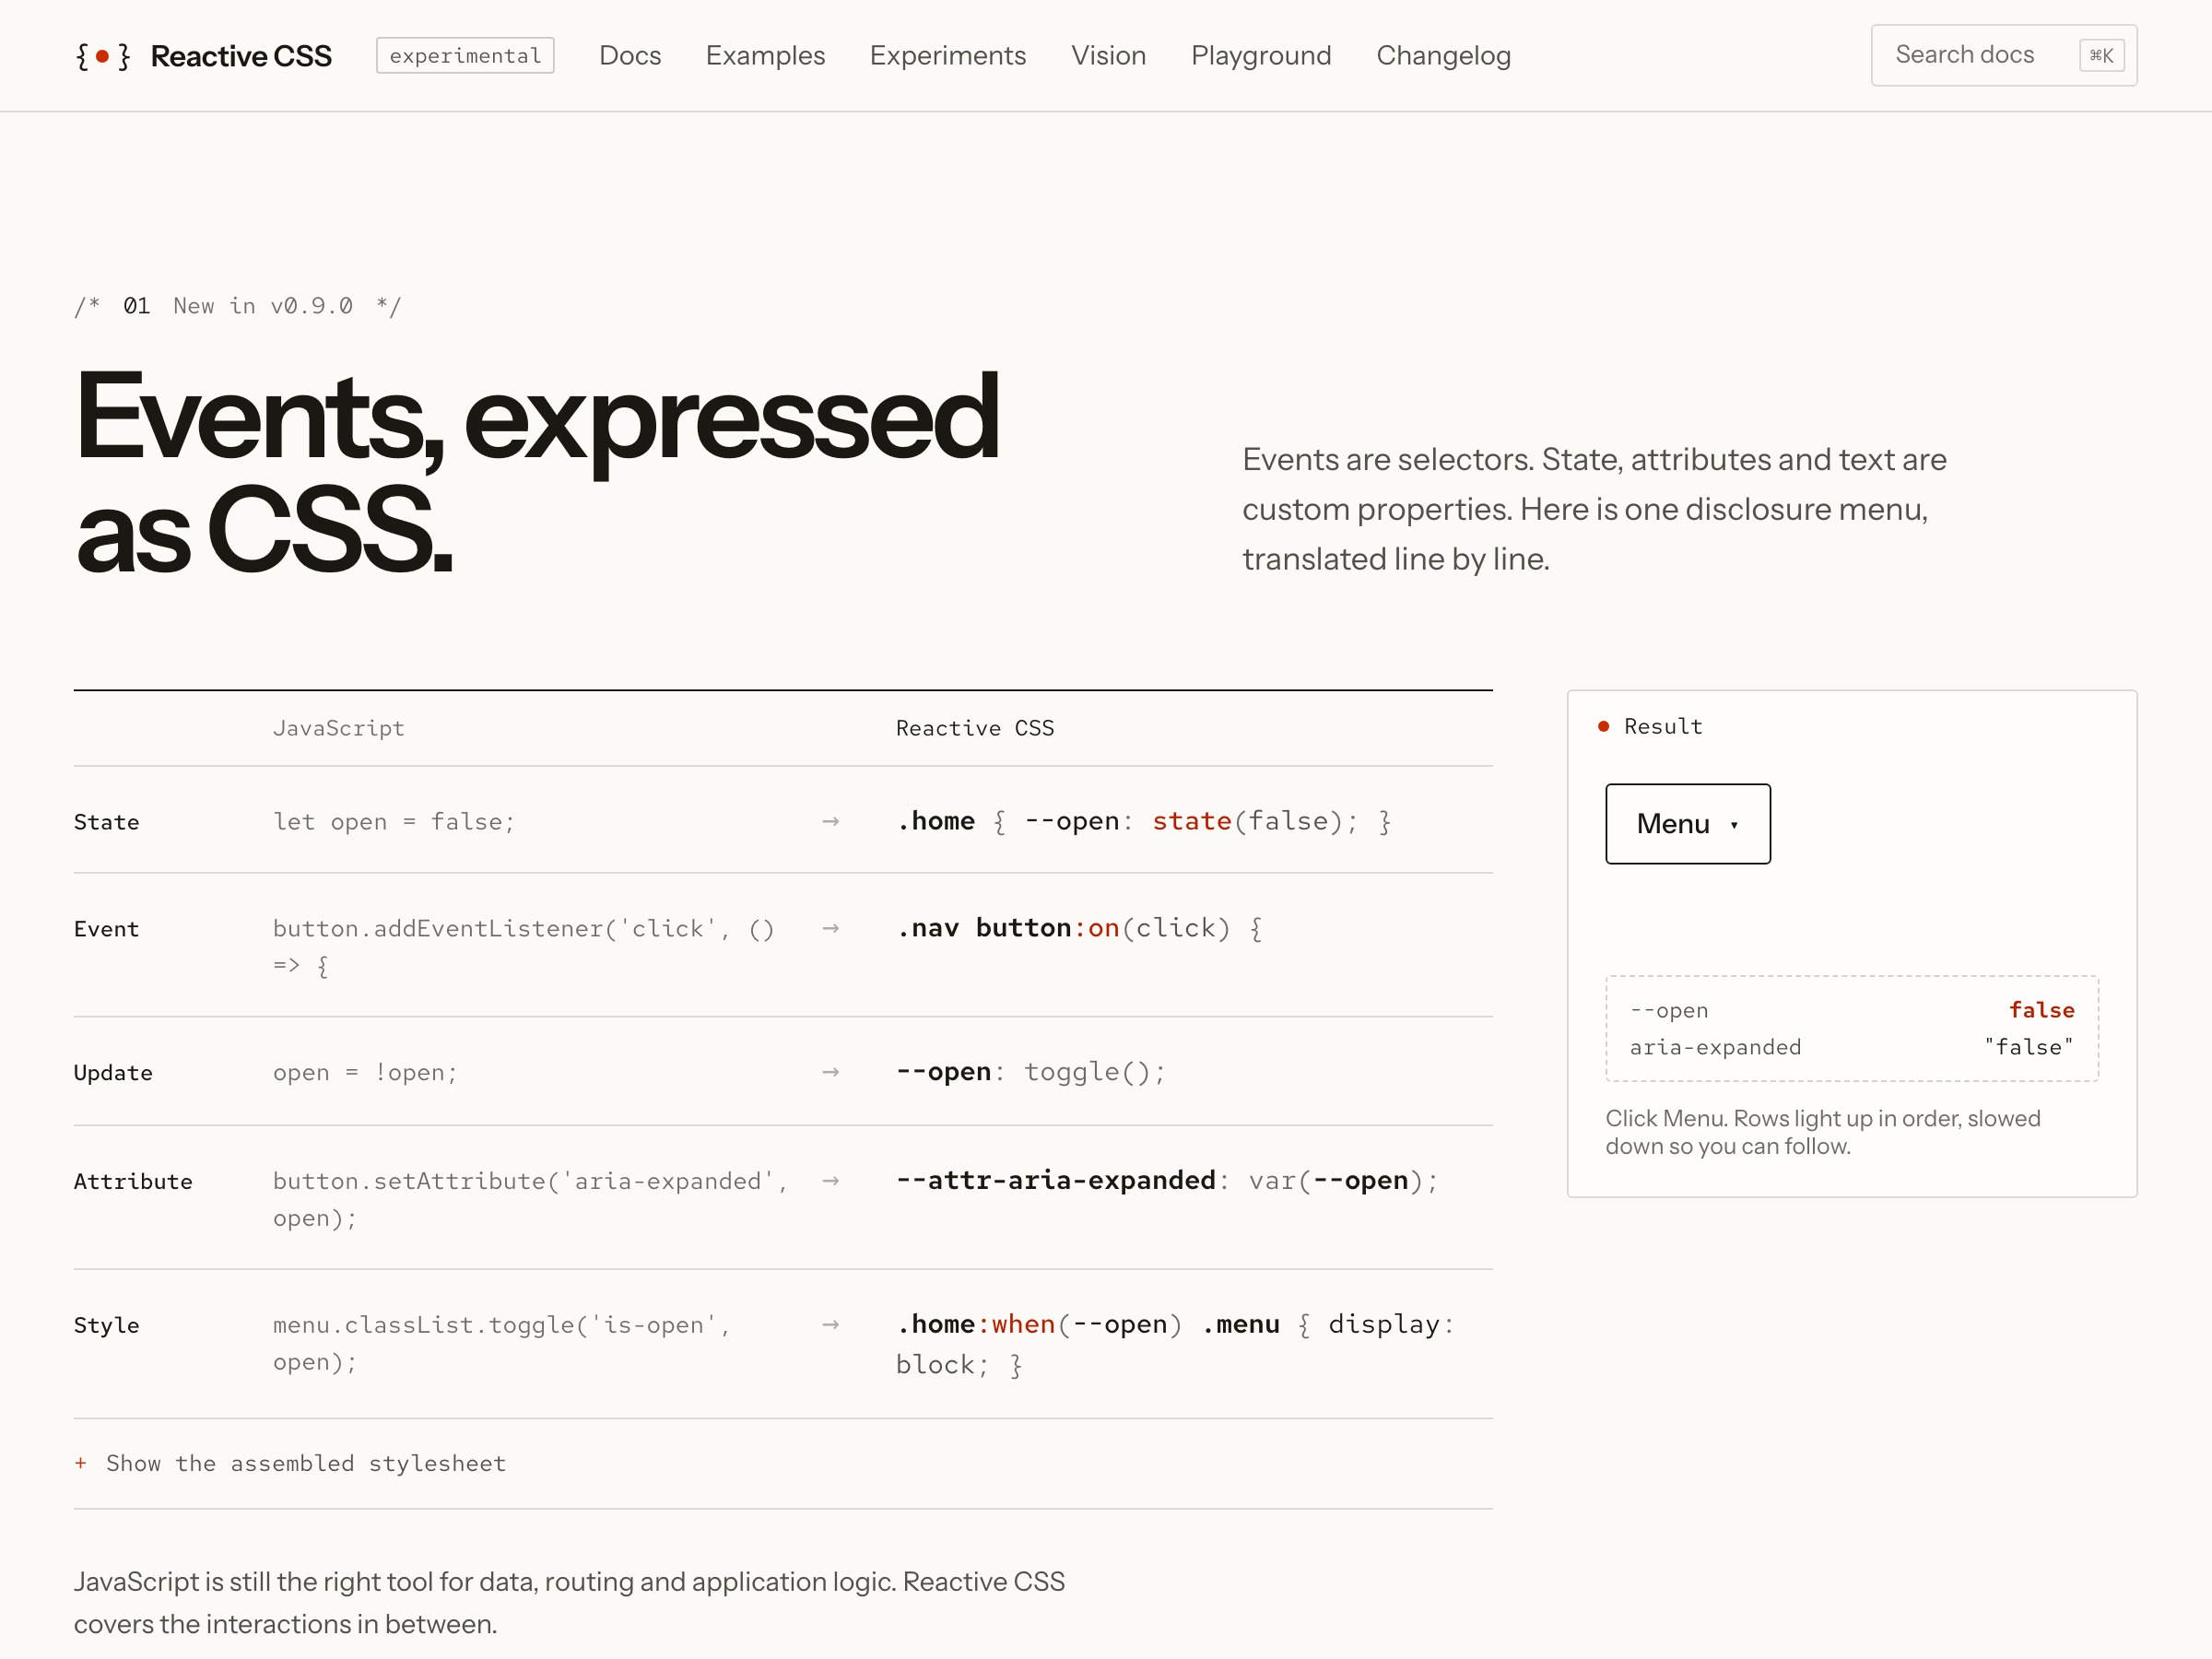Open the Playground
2212x1659 pixels.
click(x=1261, y=55)
